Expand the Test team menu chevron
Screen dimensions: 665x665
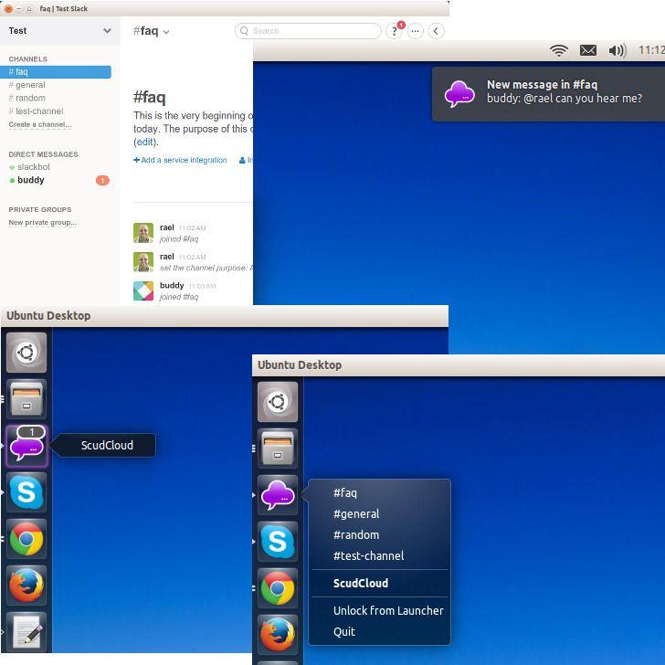tap(107, 30)
